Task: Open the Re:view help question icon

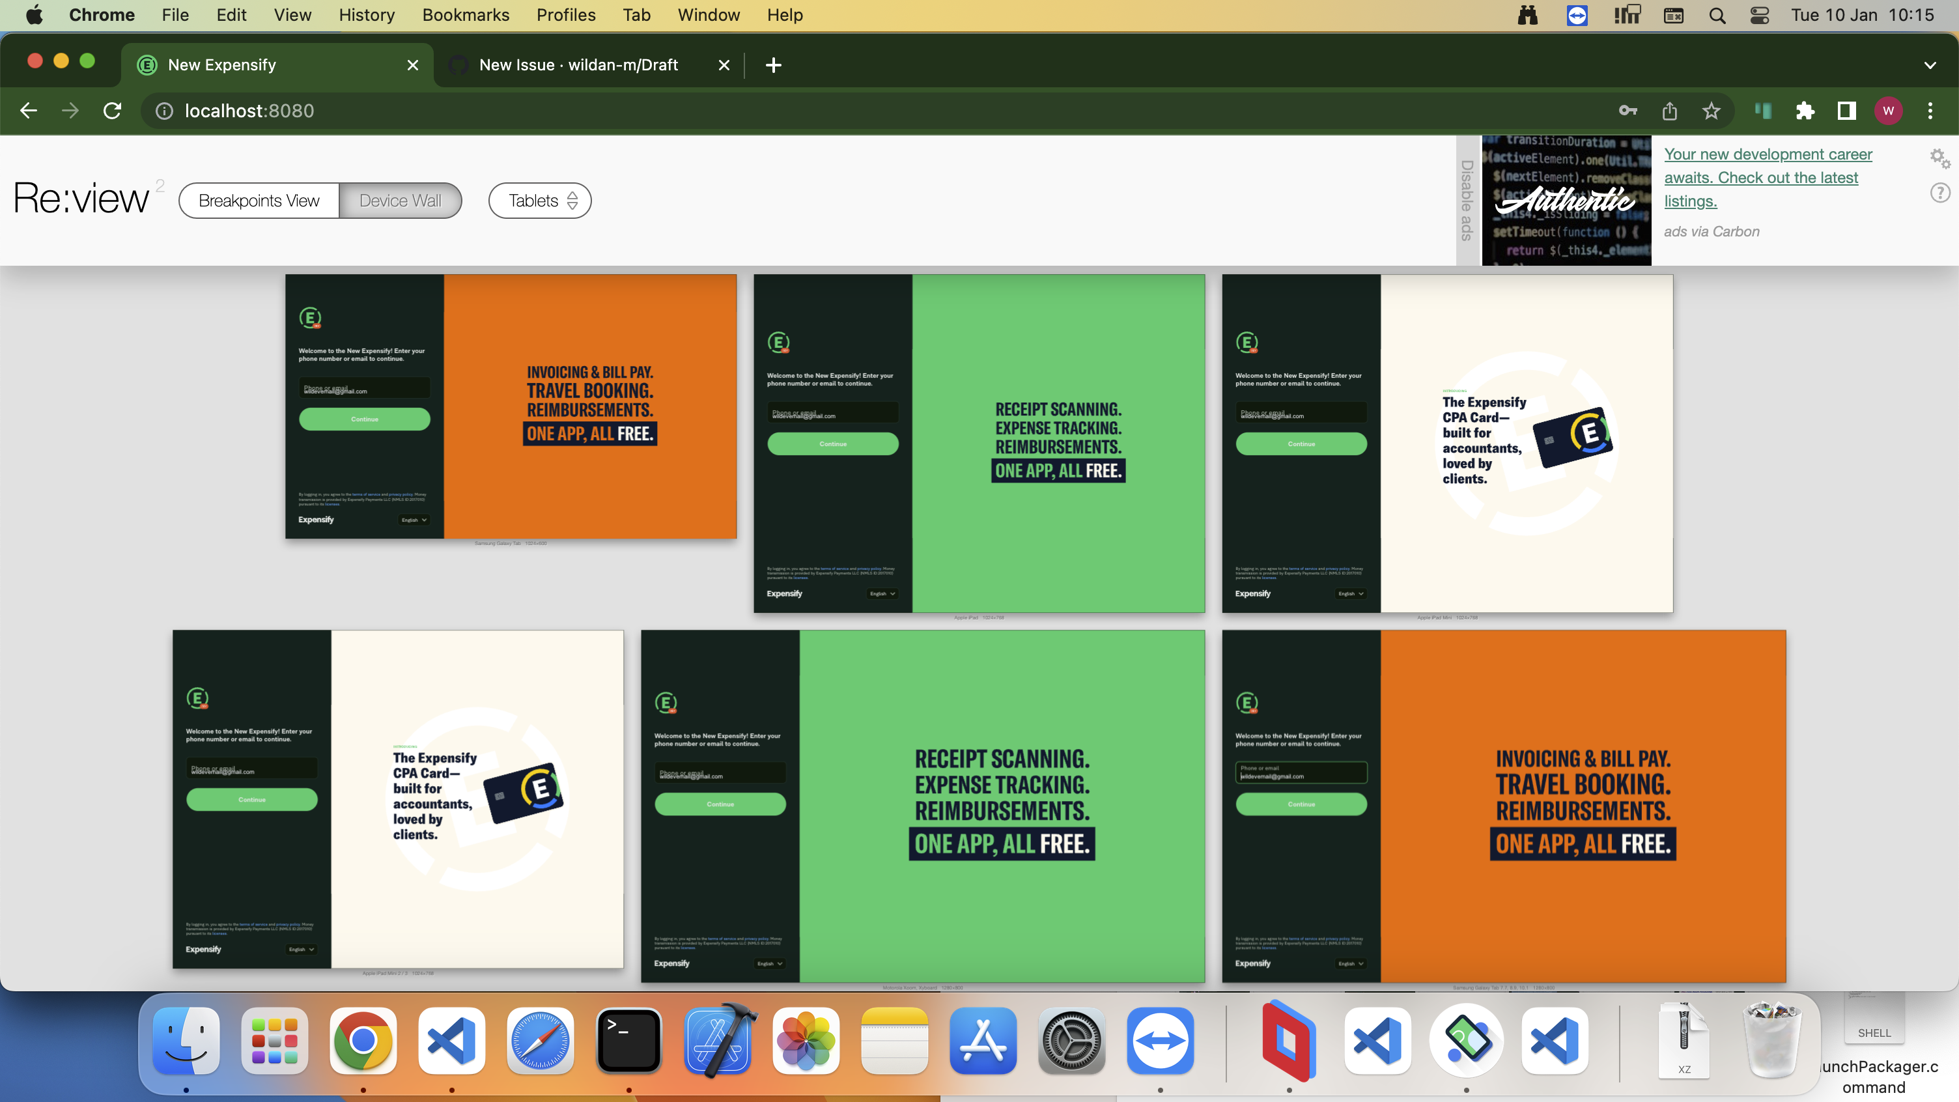Action: [1939, 193]
